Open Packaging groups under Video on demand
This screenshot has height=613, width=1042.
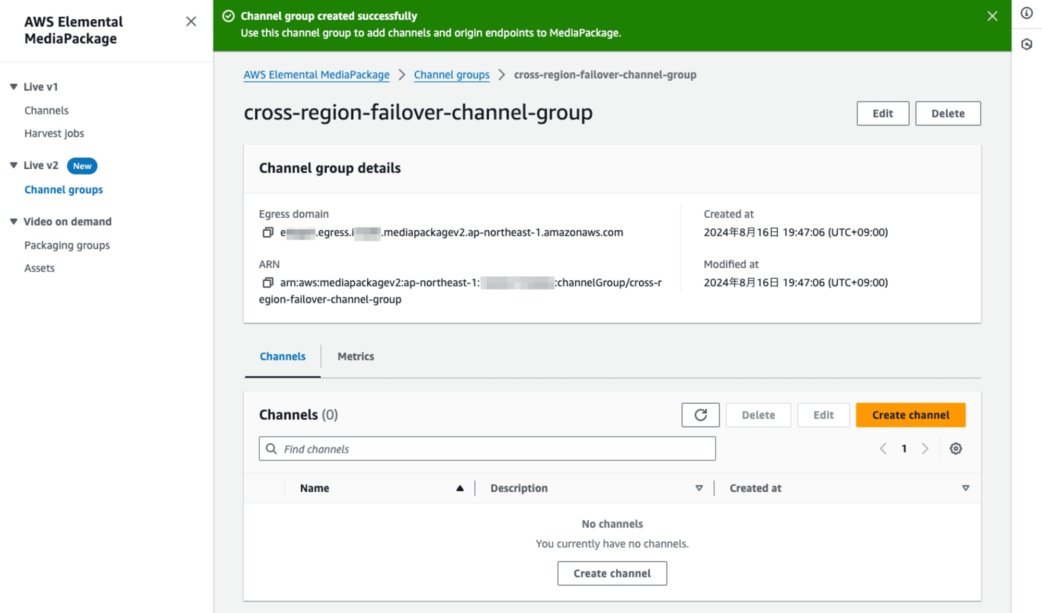click(67, 244)
